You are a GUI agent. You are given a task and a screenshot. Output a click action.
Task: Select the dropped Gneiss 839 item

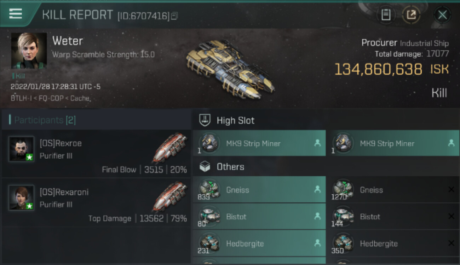pyautogui.click(x=259, y=189)
